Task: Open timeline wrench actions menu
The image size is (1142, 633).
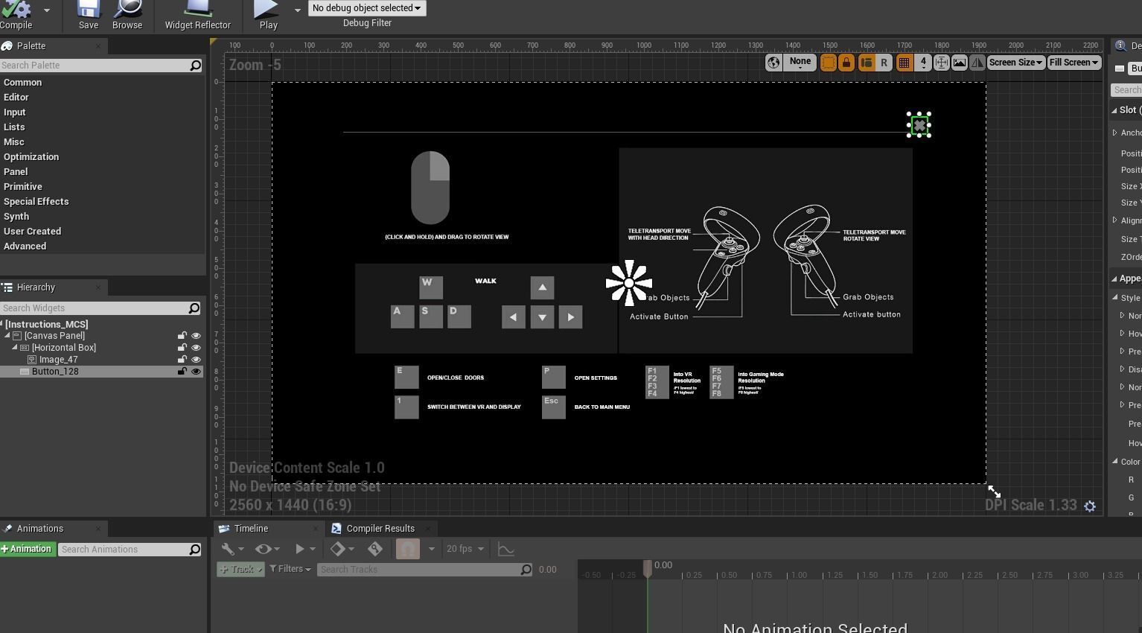Action: coord(232,549)
